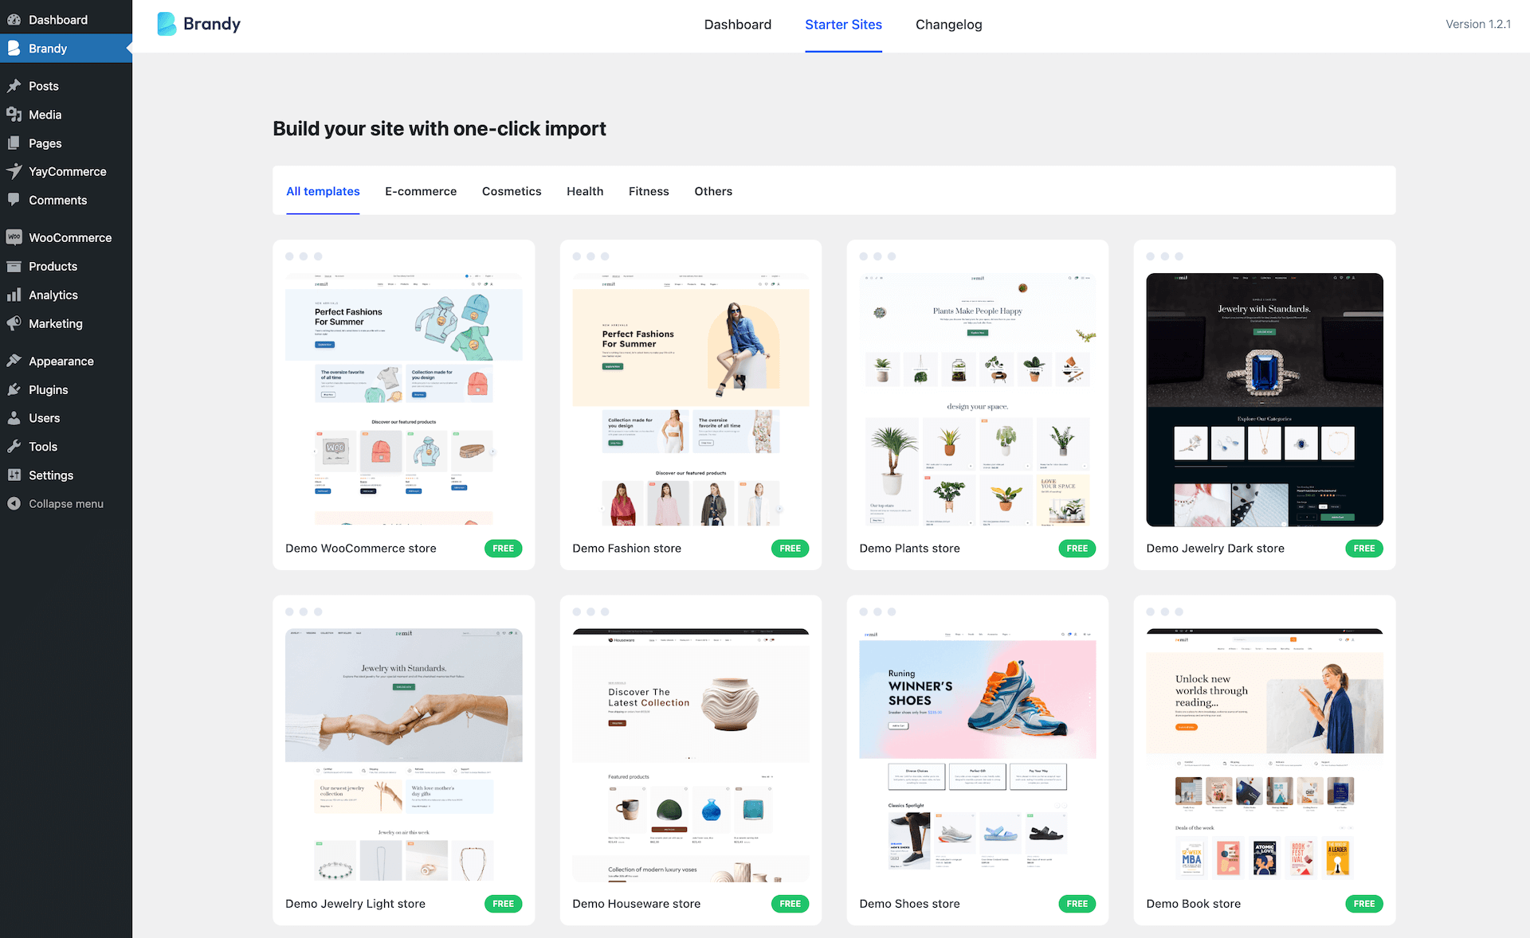Select the E-commerce filter tab
This screenshot has width=1530, height=938.
click(x=421, y=191)
